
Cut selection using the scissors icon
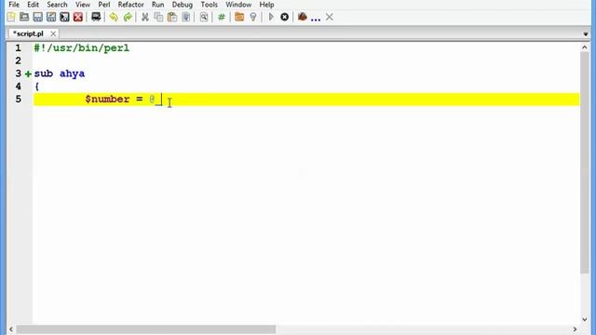[145, 17]
